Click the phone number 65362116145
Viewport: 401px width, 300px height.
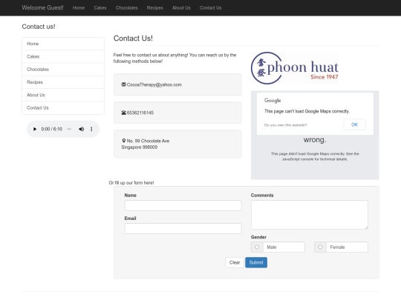[x=140, y=113]
